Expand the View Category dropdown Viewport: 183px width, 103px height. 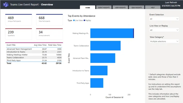click(164, 41)
